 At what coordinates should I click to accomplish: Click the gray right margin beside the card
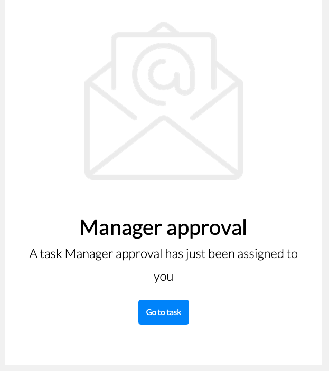tap(326, 186)
